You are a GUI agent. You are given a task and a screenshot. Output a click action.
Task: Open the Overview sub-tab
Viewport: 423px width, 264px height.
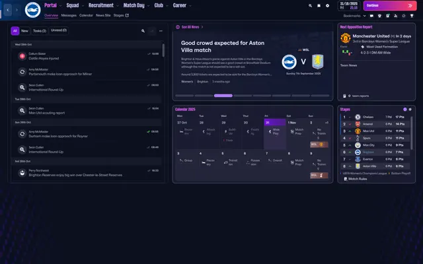[52, 15]
